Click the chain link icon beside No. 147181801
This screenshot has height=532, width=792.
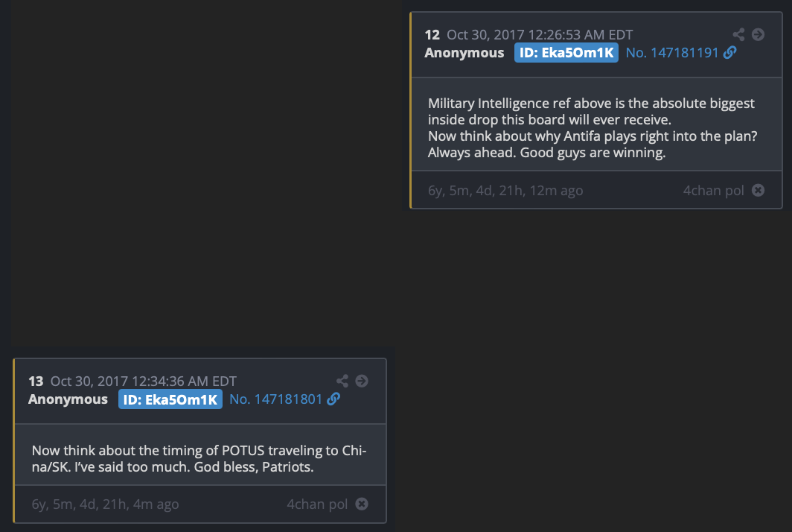333,399
